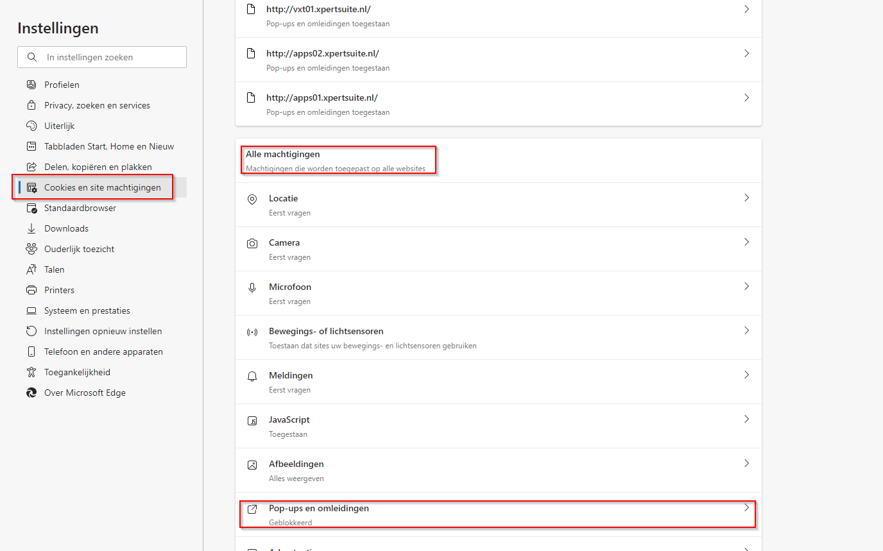Select Cookies en site machtigingen menu
The height and width of the screenshot is (551, 883).
point(102,187)
